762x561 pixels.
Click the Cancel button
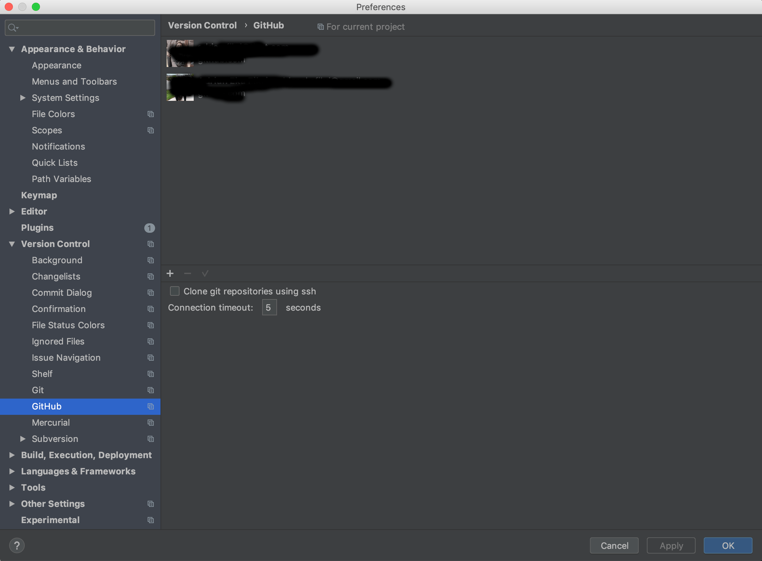point(614,546)
